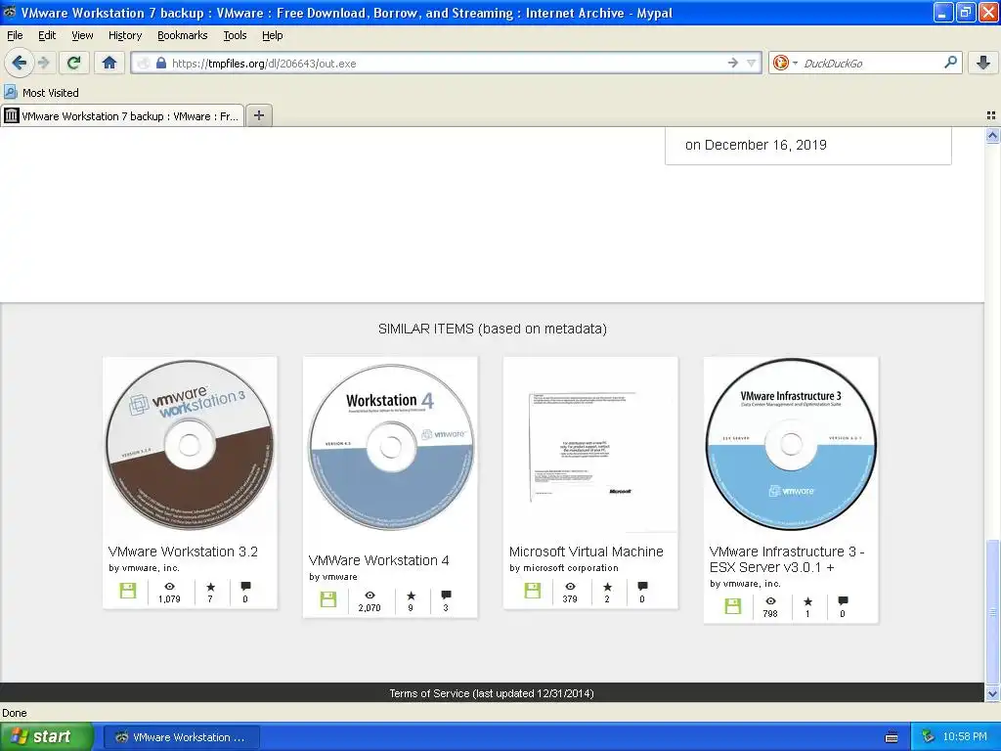This screenshot has height=751, width=1001.
Task: Click the SIMILAR ITEMS heading text
Action: click(x=493, y=329)
